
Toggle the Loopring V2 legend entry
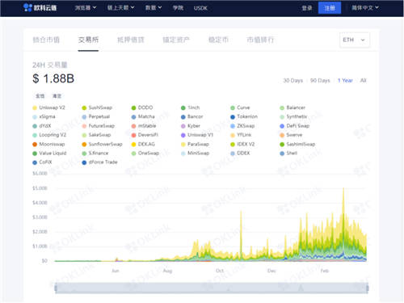pyautogui.click(x=49, y=135)
